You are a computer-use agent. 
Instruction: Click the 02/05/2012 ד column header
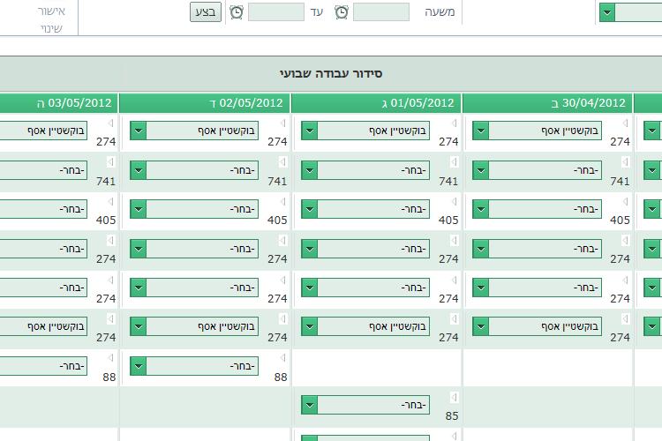click(205, 103)
